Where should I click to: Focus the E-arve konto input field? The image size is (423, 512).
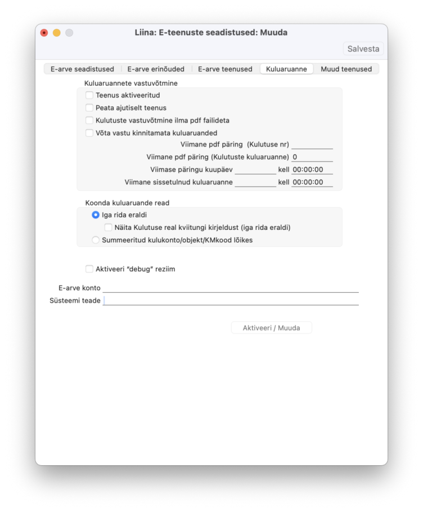(231, 288)
